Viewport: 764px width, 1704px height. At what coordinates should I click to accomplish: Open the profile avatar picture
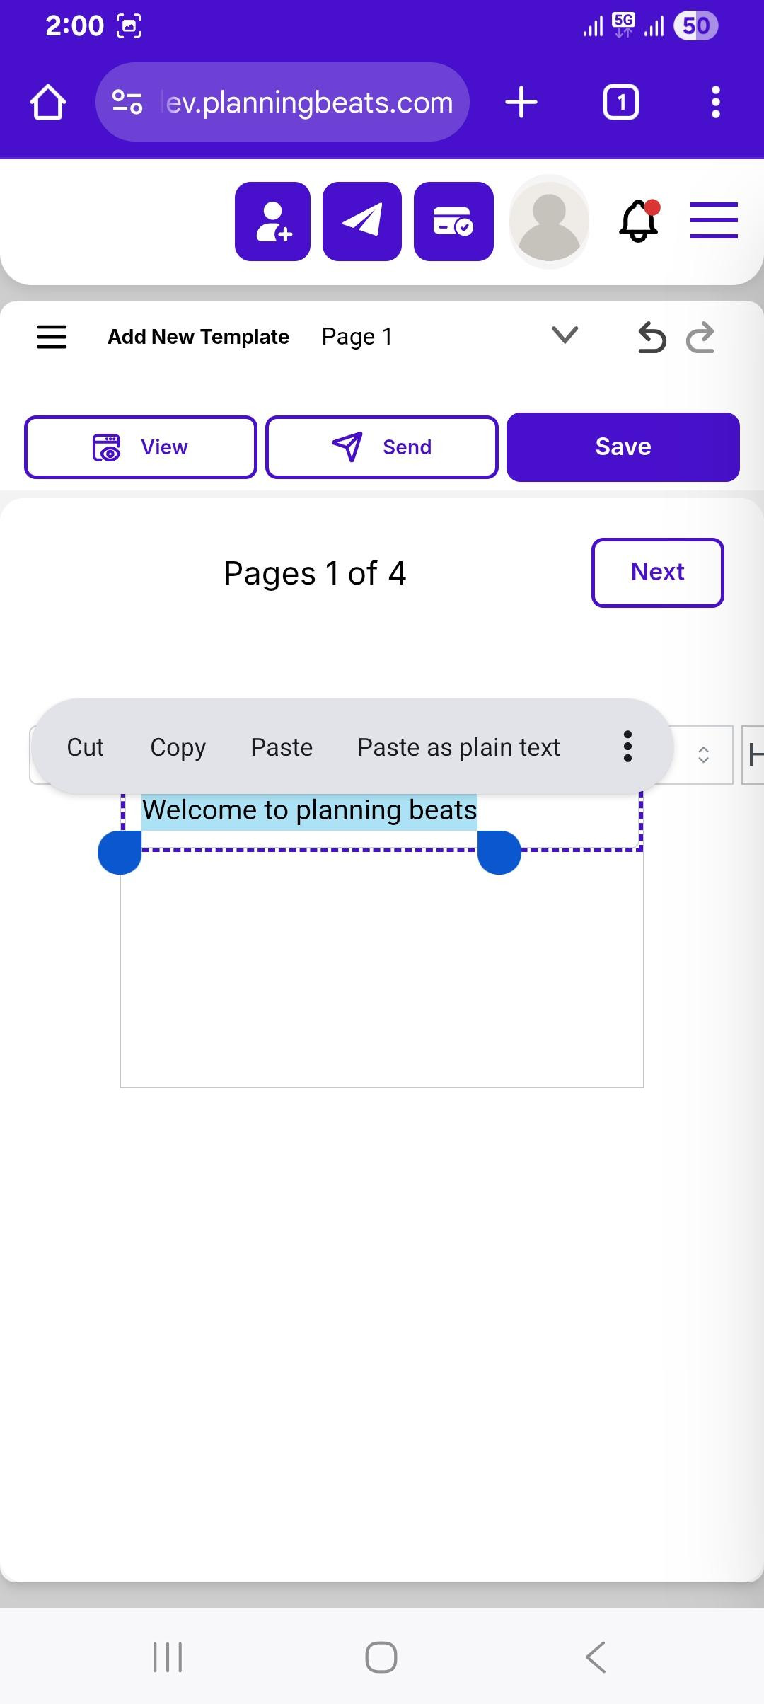549,221
